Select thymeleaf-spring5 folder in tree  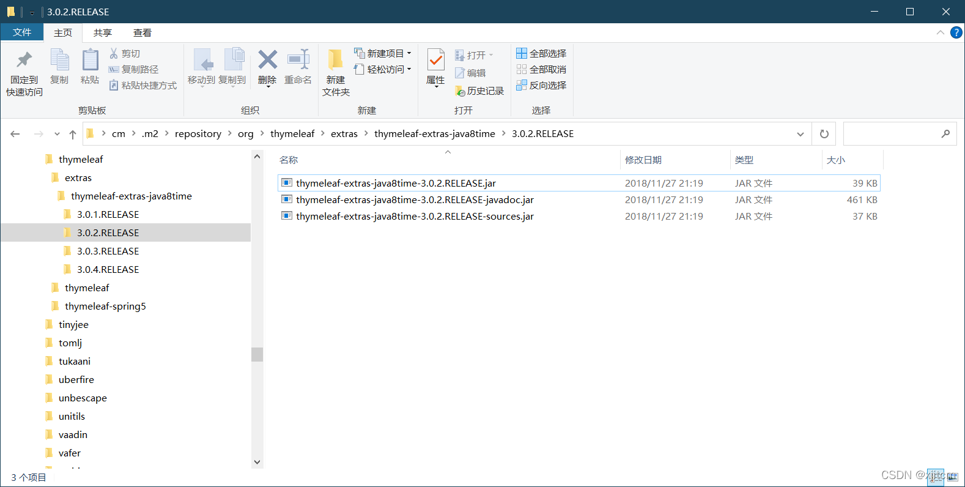(105, 306)
